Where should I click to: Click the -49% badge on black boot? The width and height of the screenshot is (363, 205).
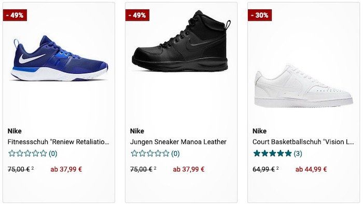click(137, 15)
